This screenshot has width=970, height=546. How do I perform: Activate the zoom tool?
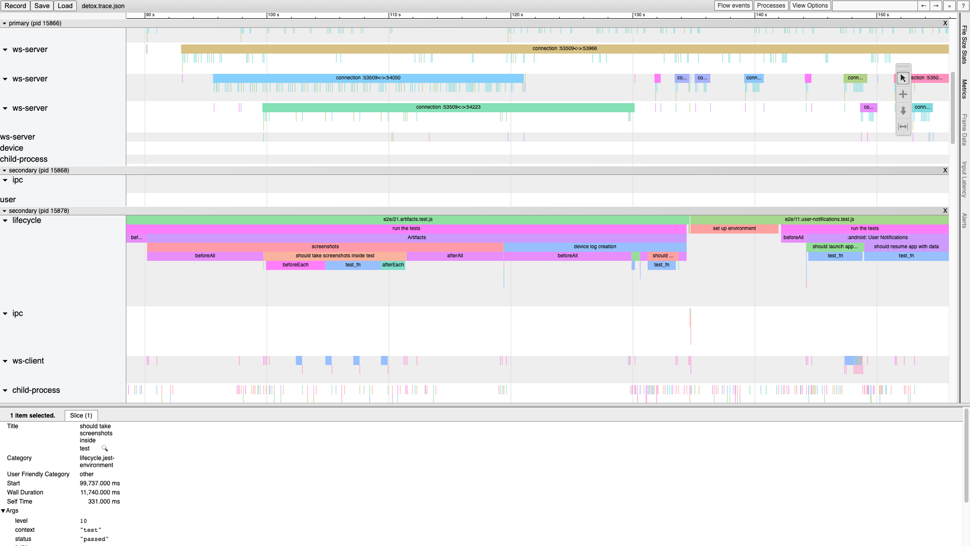click(903, 111)
